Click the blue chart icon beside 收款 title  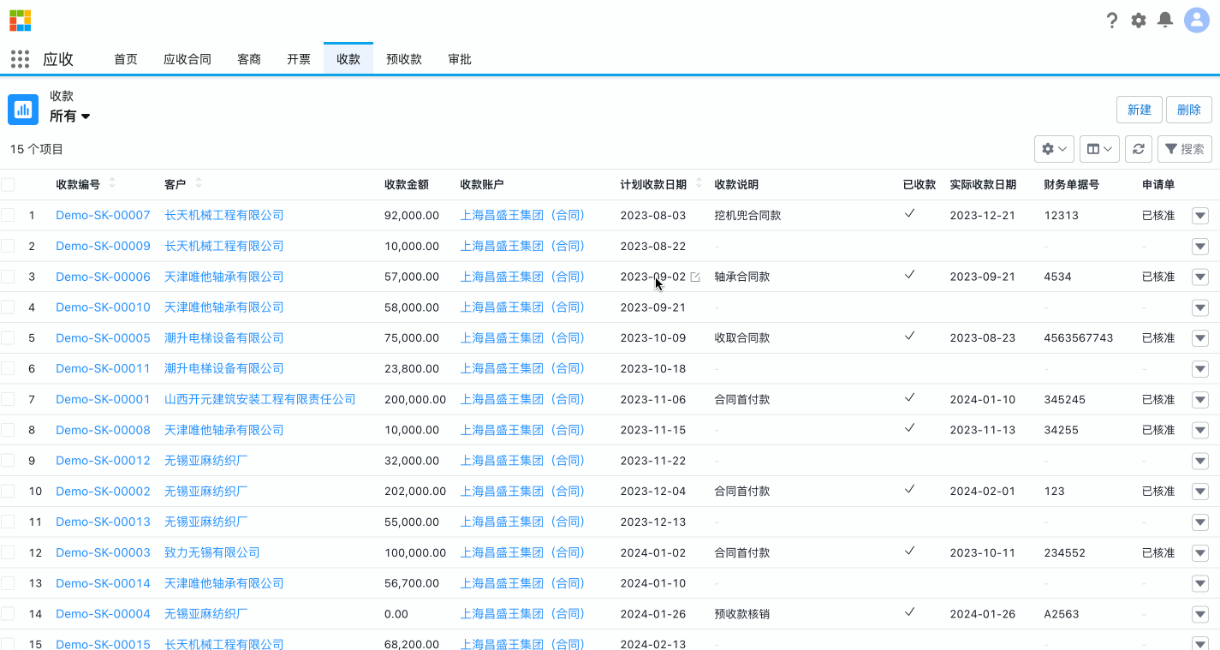point(22,109)
